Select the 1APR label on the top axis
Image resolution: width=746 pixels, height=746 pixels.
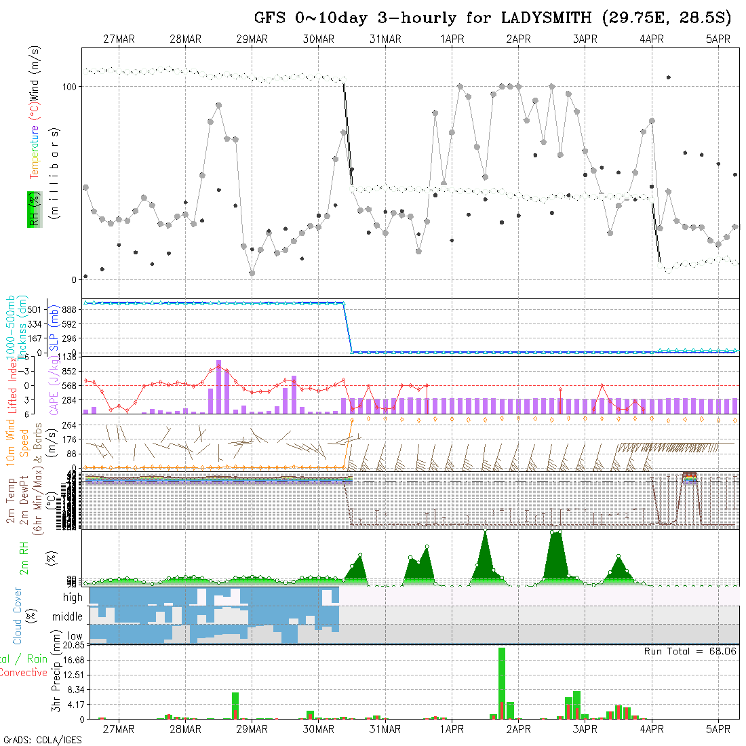coord(452,39)
